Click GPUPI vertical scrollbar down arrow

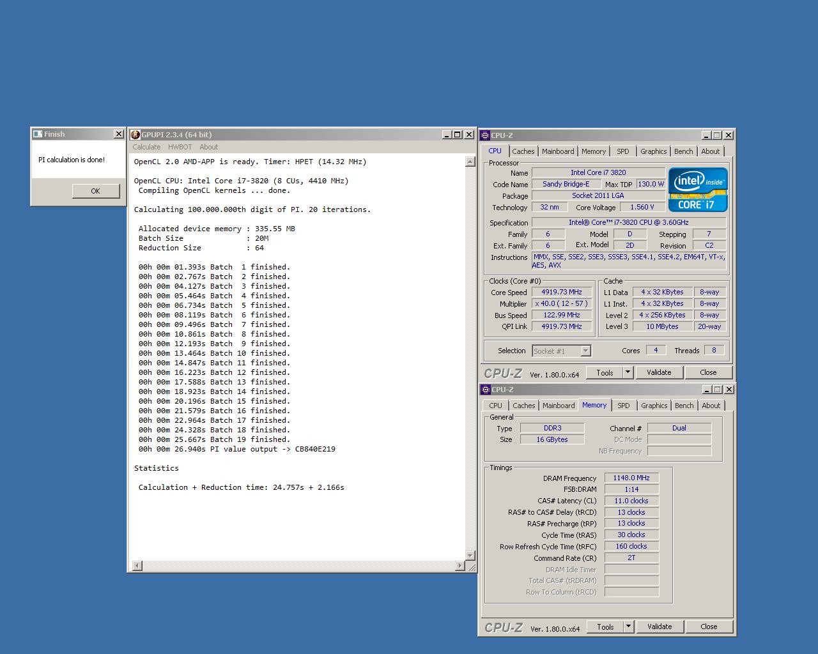(x=470, y=556)
